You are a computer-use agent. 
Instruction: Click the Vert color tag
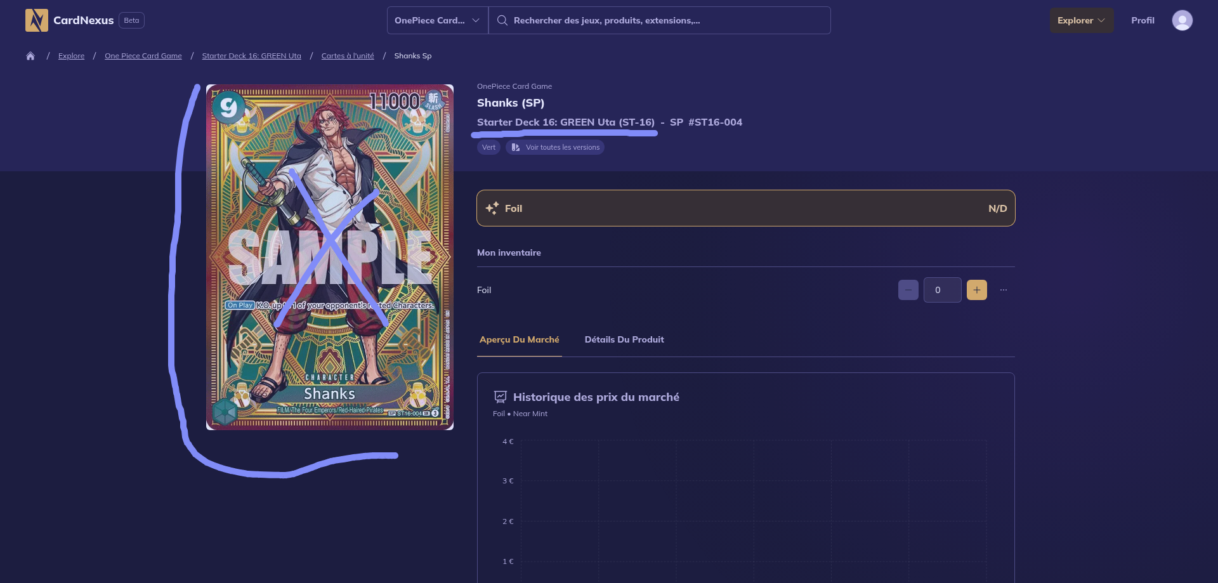point(488,147)
